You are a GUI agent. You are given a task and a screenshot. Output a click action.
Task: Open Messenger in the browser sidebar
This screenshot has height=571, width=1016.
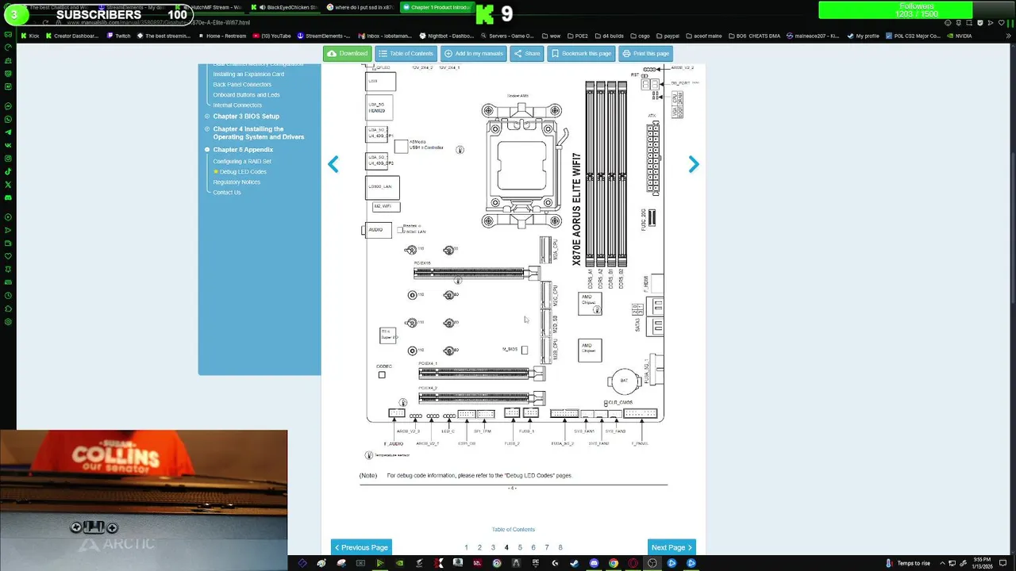(x=8, y=106)
